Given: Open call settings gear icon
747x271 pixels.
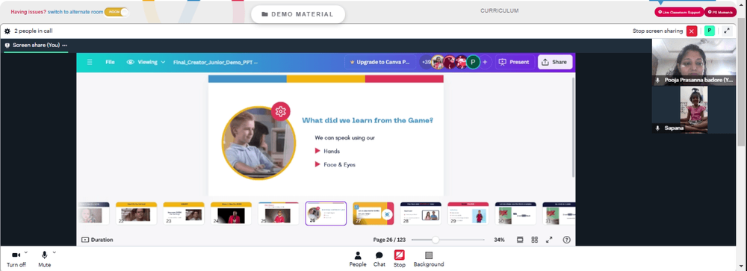Looking at the screenshot, I should point(7,31).
